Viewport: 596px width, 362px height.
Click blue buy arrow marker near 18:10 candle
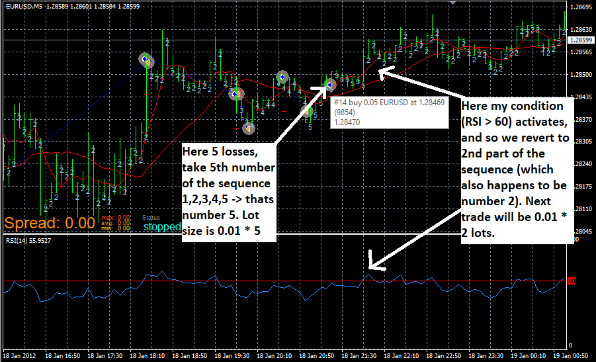pyautogui.click(x=144, y=59)
